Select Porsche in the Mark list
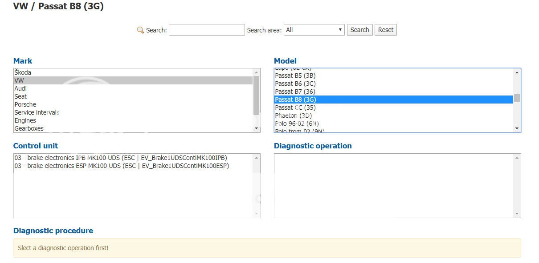 click(x=133, y=104)
